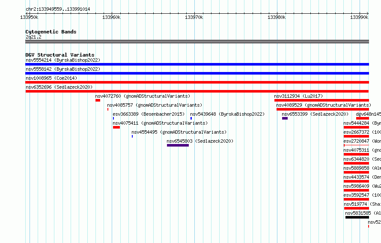
Task: Open nsv4554495 (gnomADStructuralVariants) label
Action: coord(179,132)
